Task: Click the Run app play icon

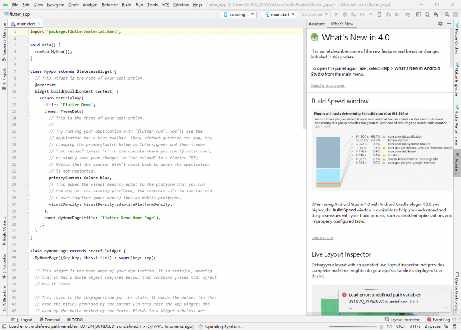Action: pyautogui.click(x=336, y=14)
